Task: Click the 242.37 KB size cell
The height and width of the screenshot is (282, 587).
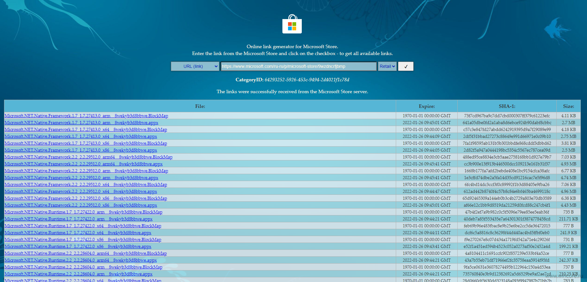Action: point(569,260)
